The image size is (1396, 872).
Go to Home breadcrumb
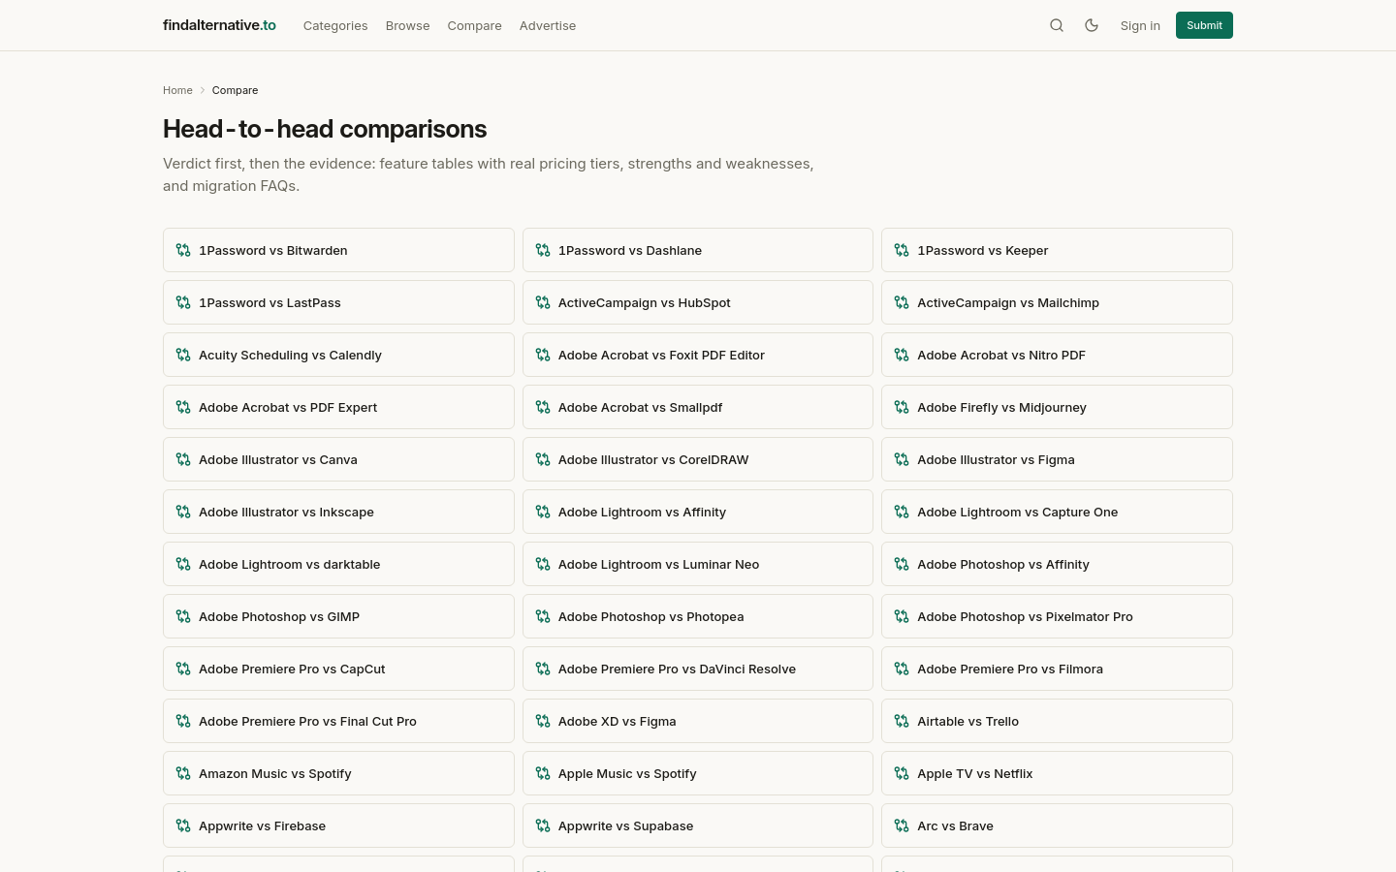pos(177,90)
